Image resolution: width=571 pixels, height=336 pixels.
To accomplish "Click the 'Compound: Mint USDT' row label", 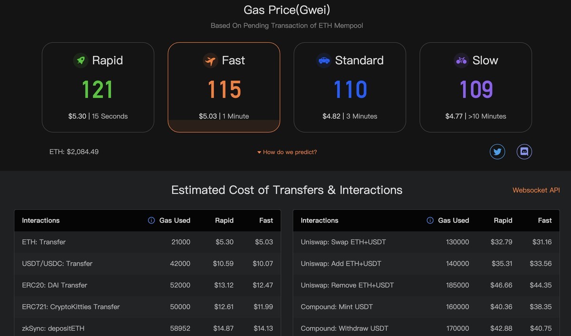I will tap(337, 307).
